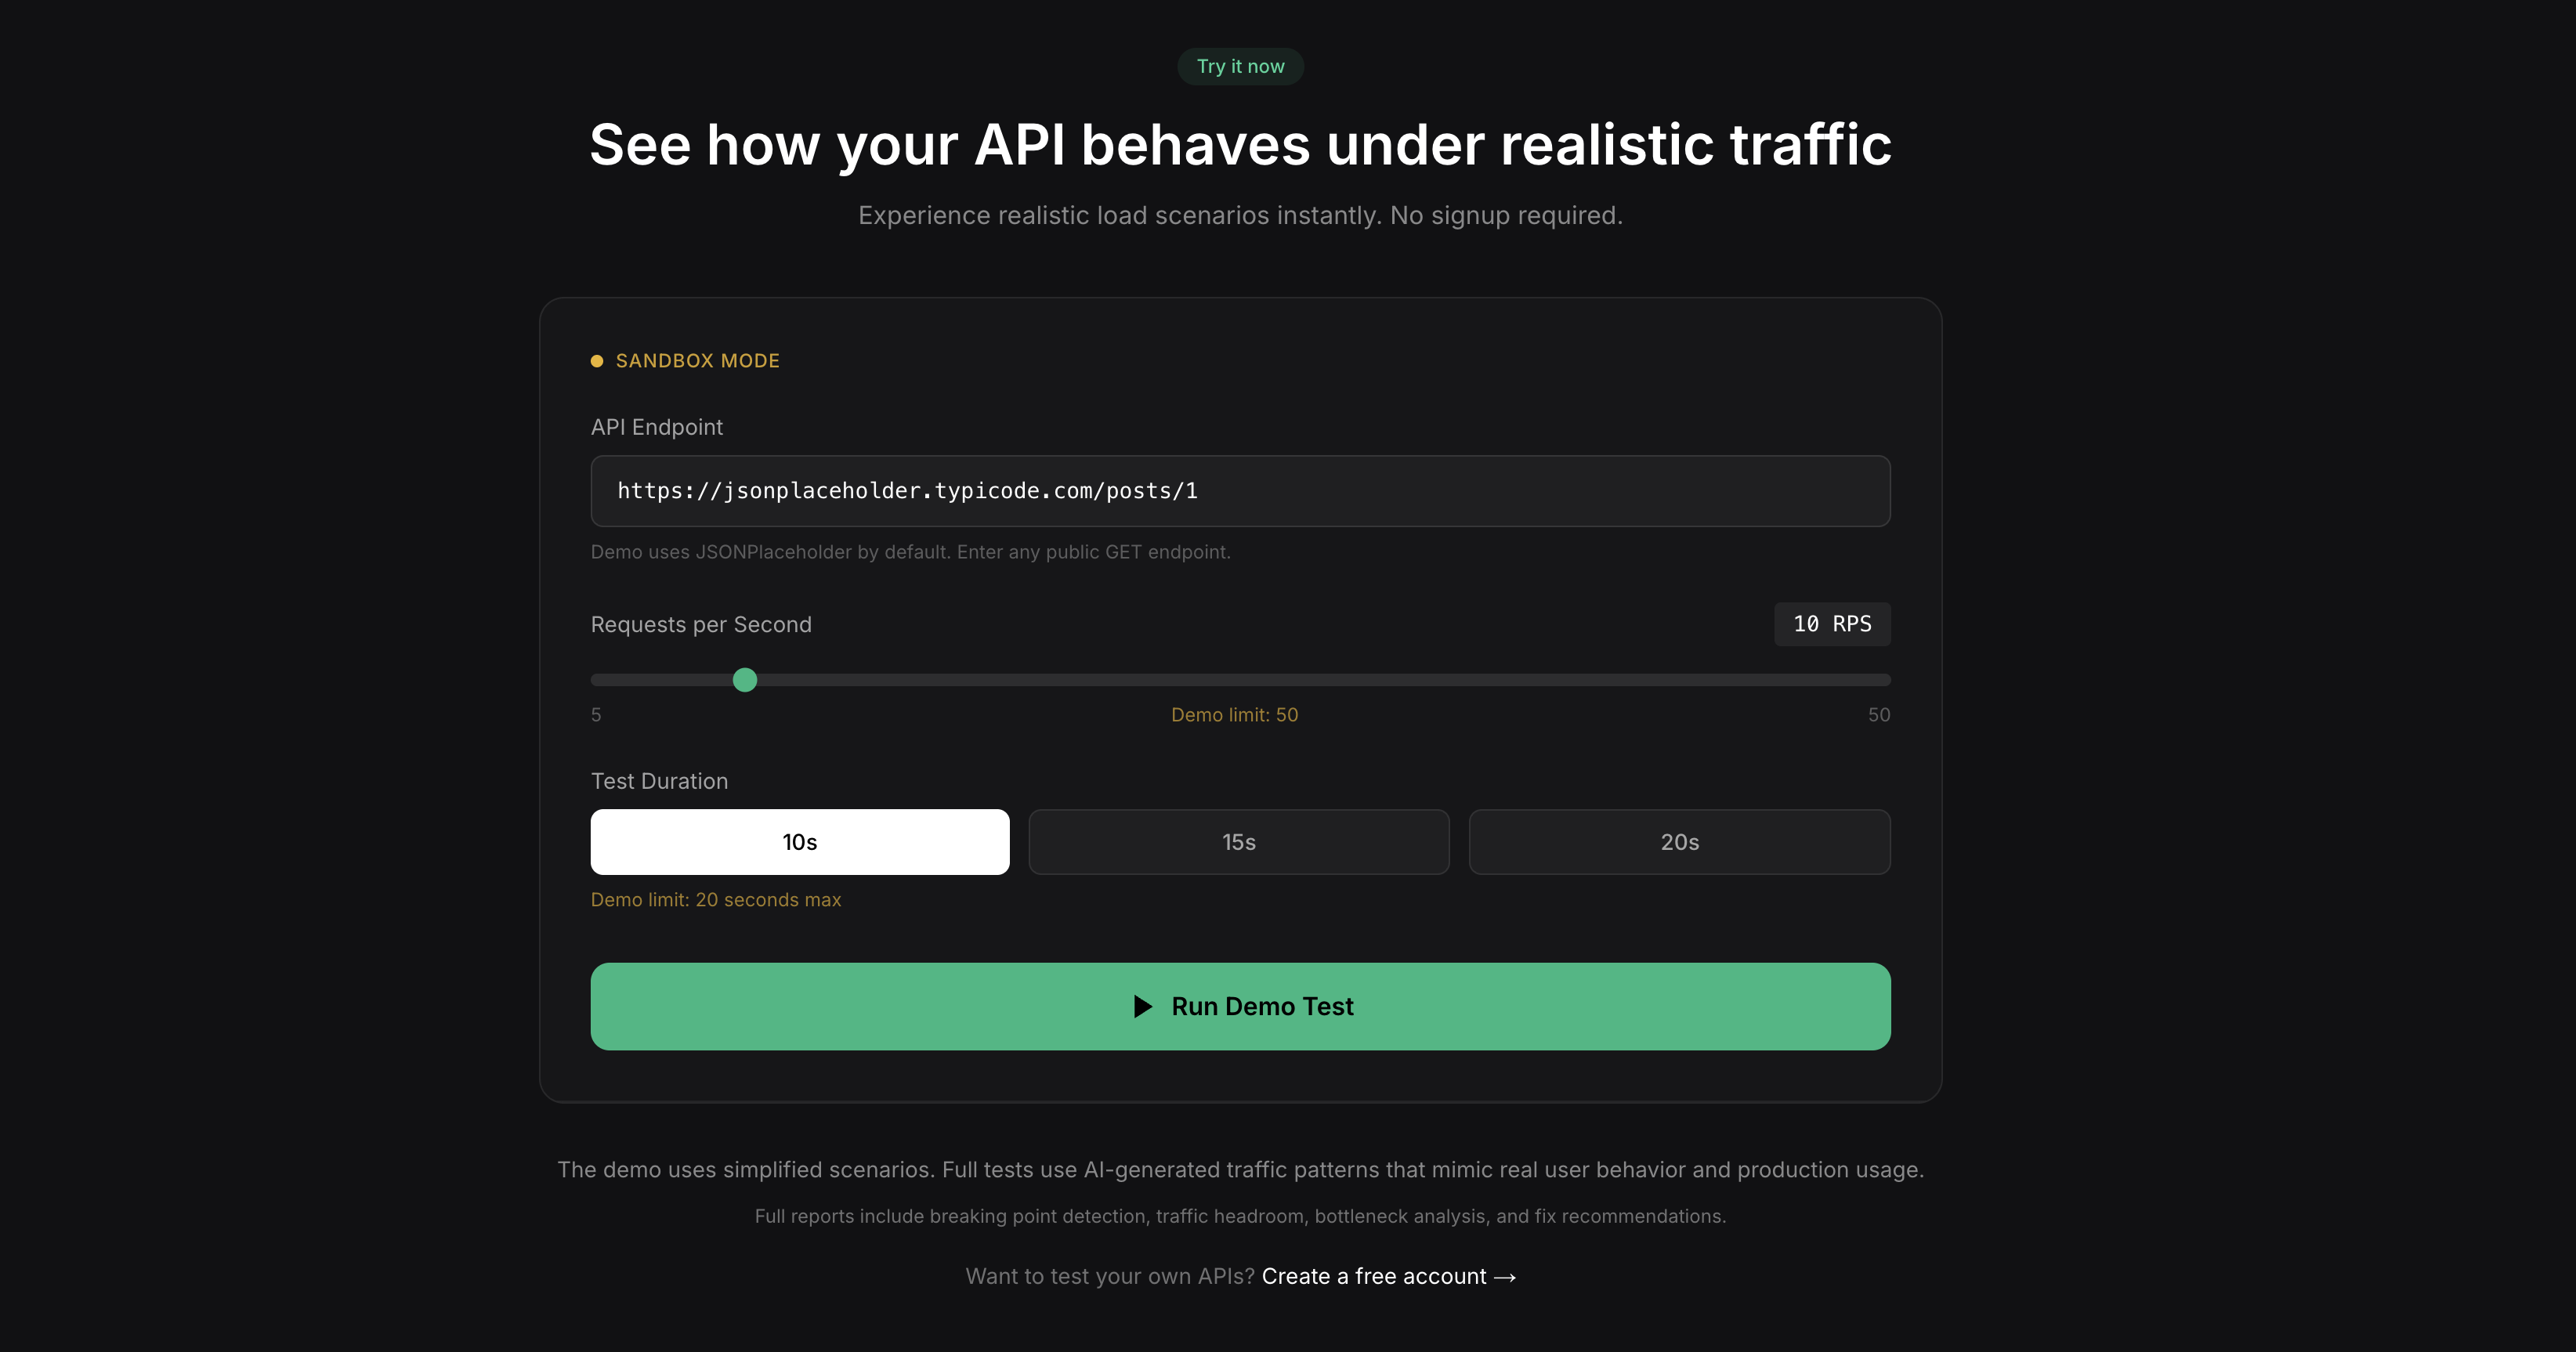Click the JSONPlaceholder endpoint URL text

(x=907, y=491)
